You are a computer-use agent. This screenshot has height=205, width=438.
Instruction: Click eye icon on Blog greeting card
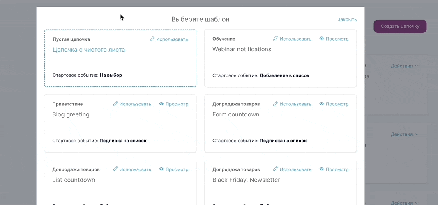pyautogui.click(x=161, y=104)
